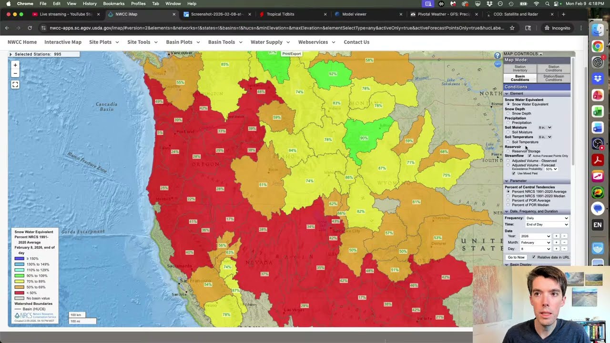
Task: Open Wi-Fi status in the menu bar
Action: 536,3
